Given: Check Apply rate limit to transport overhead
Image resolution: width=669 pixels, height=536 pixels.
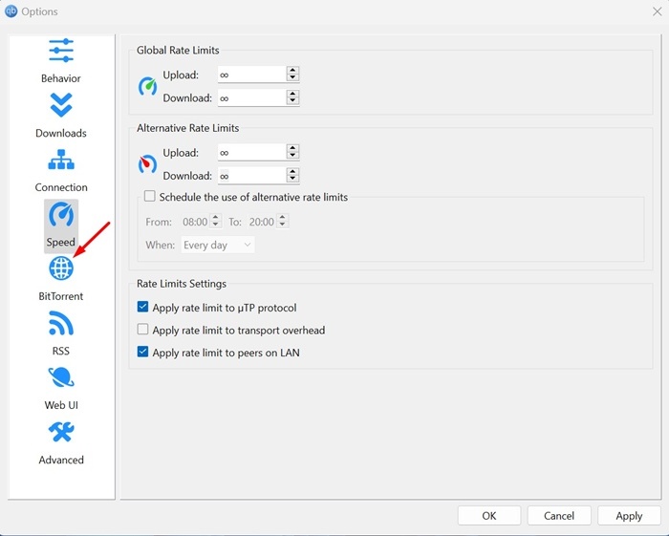Looking at the screenshot, I should 142,330.
